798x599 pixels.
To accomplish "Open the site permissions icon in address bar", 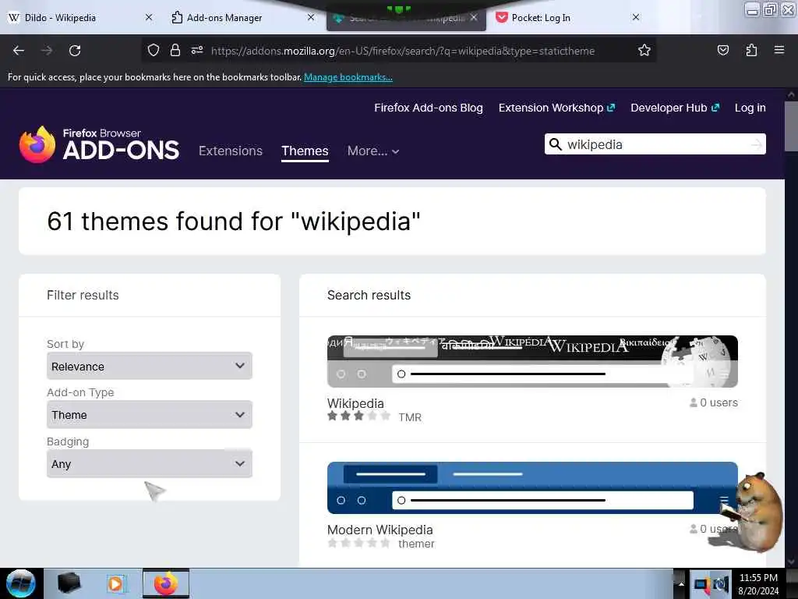I will point(197,51).
